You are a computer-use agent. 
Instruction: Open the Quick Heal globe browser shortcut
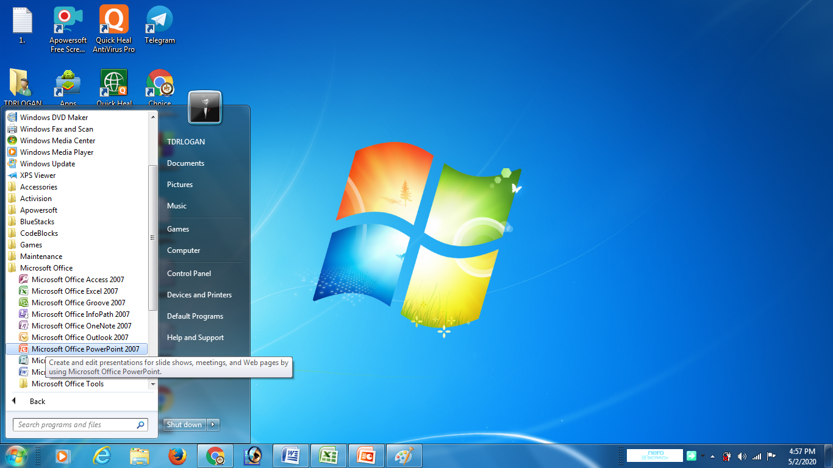coord(114,87)
